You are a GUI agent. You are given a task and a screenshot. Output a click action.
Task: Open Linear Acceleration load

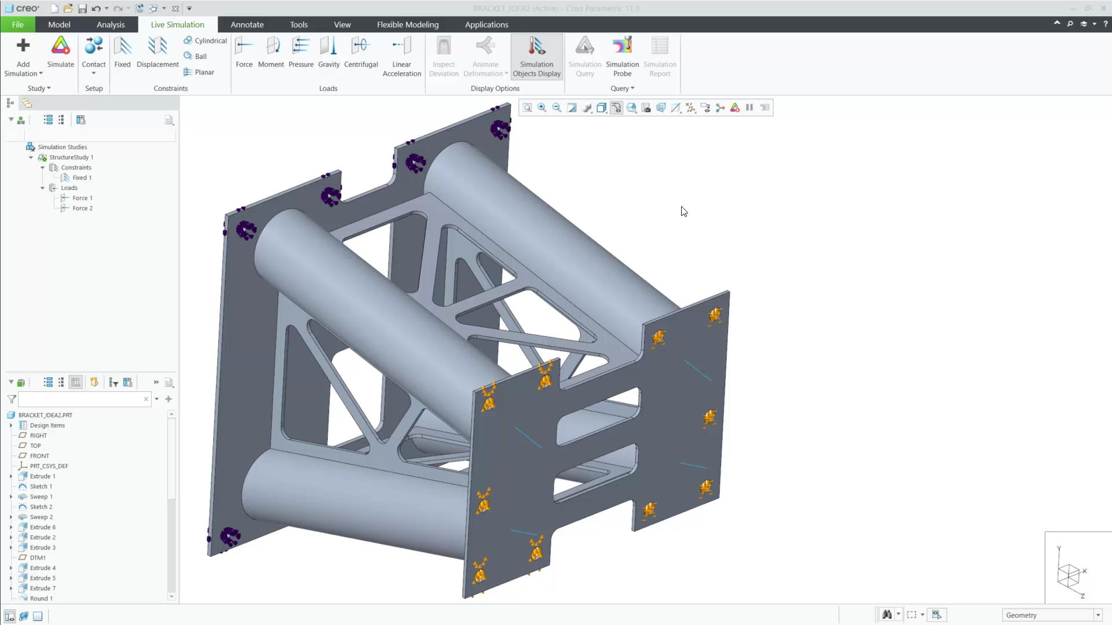(x=402, y=56)
